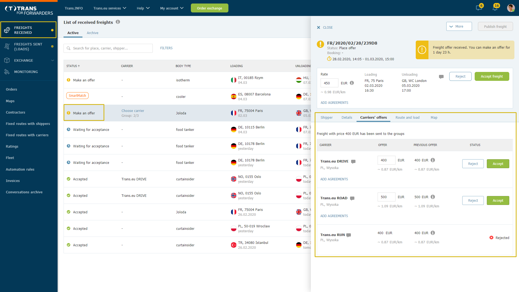519x292 pixels.
Task: Click ADD AGREEMENTS under Trans.eu ROAD
Action: click(x=334, y=216)
